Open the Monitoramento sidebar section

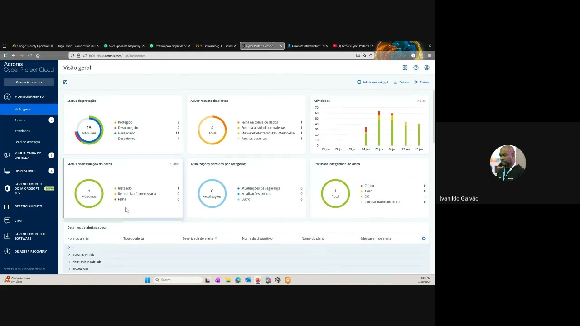[x=29, y=96]
